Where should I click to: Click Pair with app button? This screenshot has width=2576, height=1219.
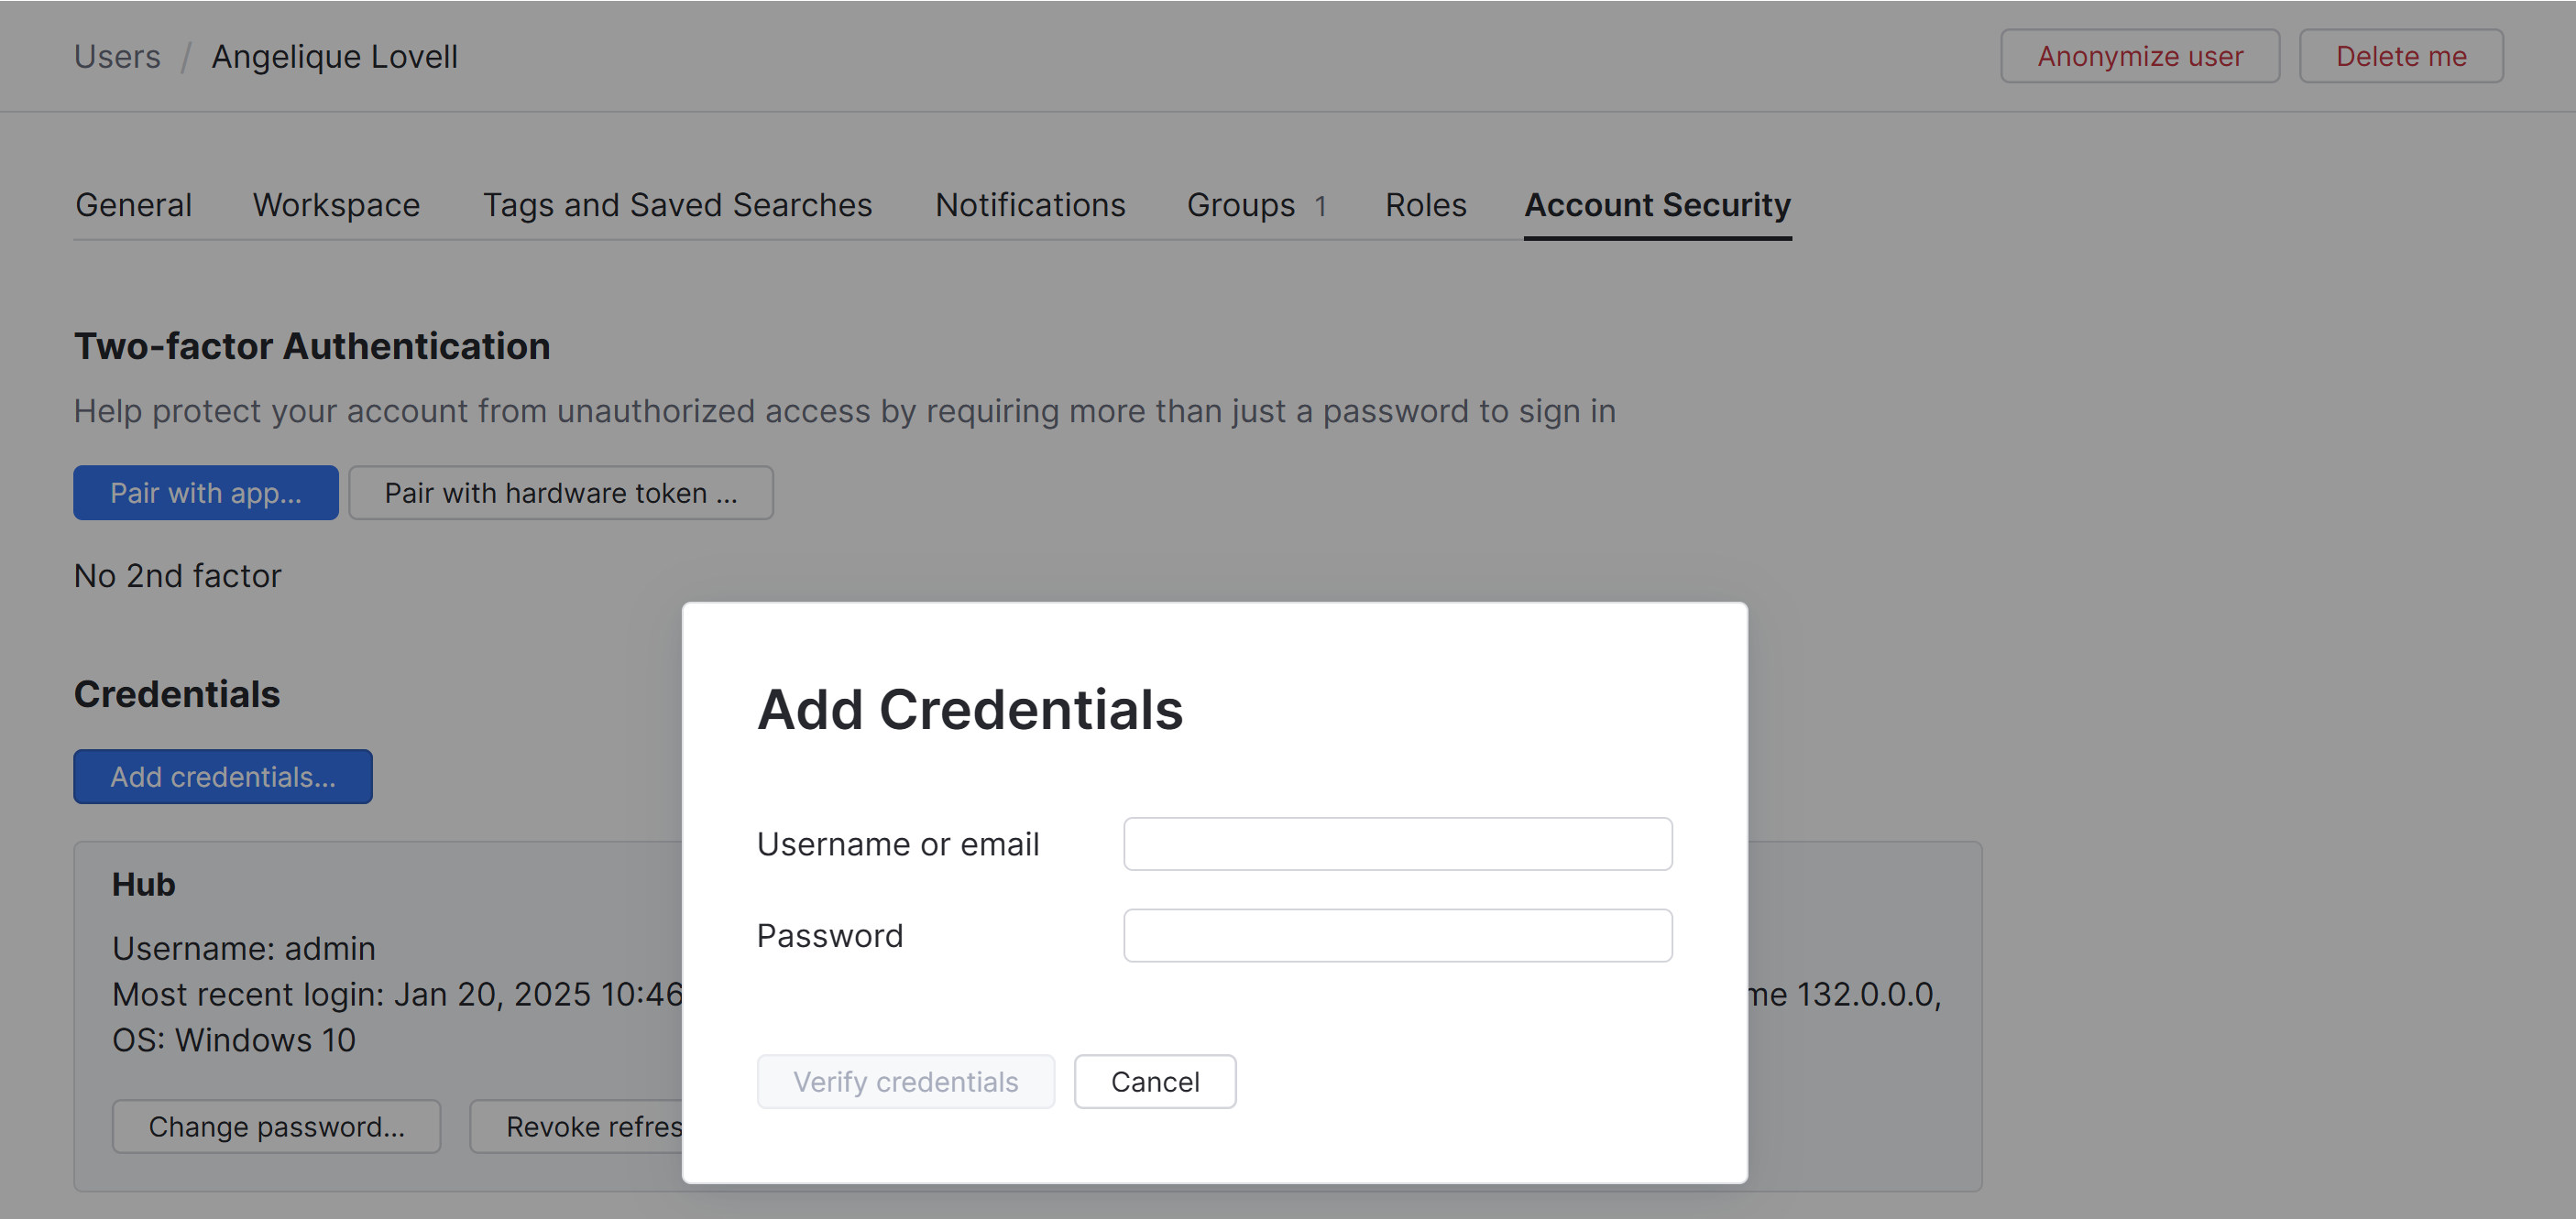tap(205, 493)
